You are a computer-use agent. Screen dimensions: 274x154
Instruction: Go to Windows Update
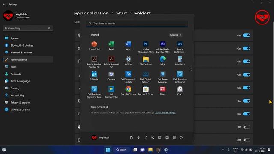tap(28, 110)
